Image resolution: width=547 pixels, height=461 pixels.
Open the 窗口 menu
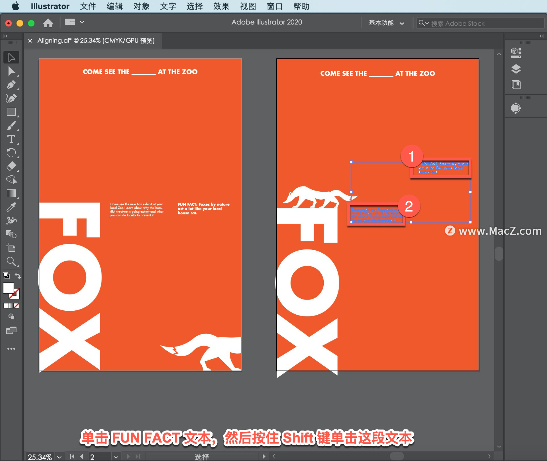coord(275,6)
